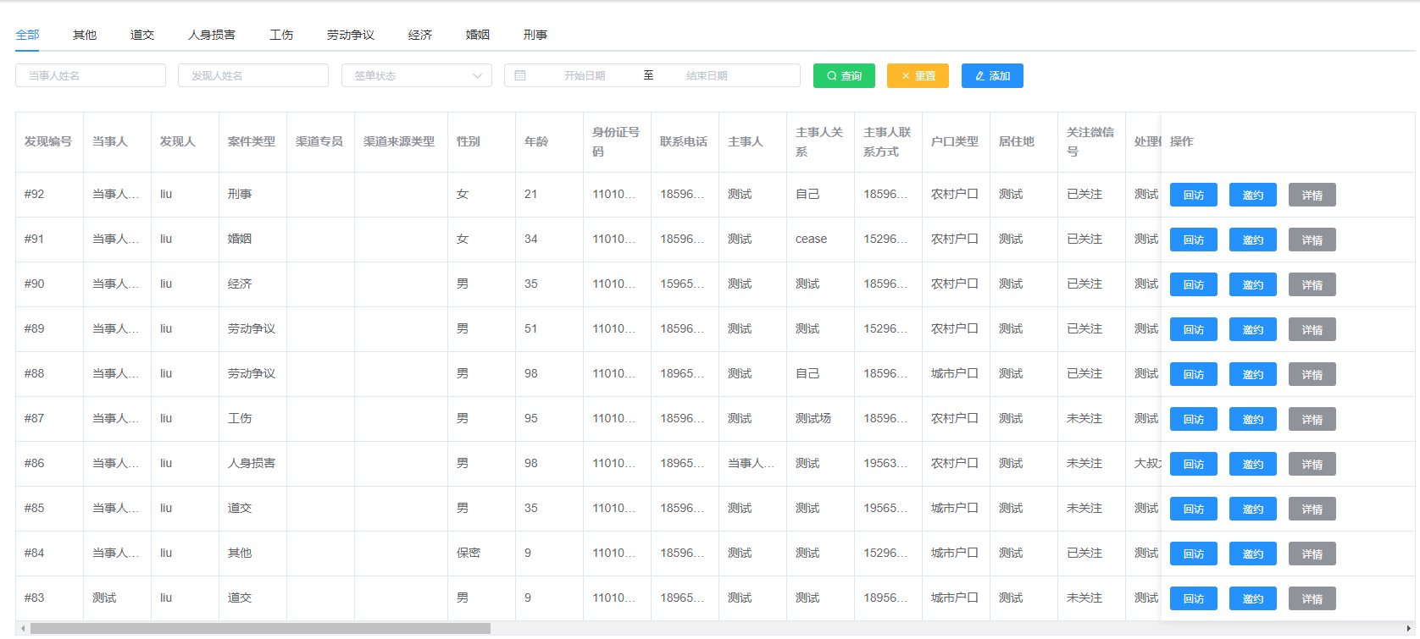
Task: Click the 发现编号 column header
Action: 48,141
